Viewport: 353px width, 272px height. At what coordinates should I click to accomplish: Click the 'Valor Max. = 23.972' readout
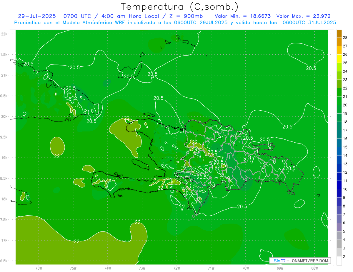[304, 16]
